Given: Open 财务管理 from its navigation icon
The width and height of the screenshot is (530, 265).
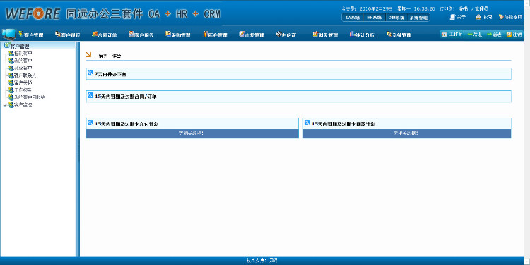Looking at the screenshot, I should (315, 34).
